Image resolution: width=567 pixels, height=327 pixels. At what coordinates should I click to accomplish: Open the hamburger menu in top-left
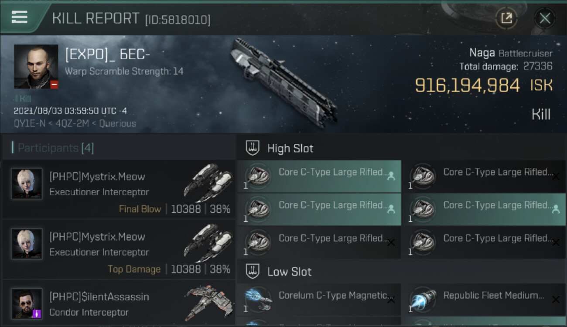20,17
